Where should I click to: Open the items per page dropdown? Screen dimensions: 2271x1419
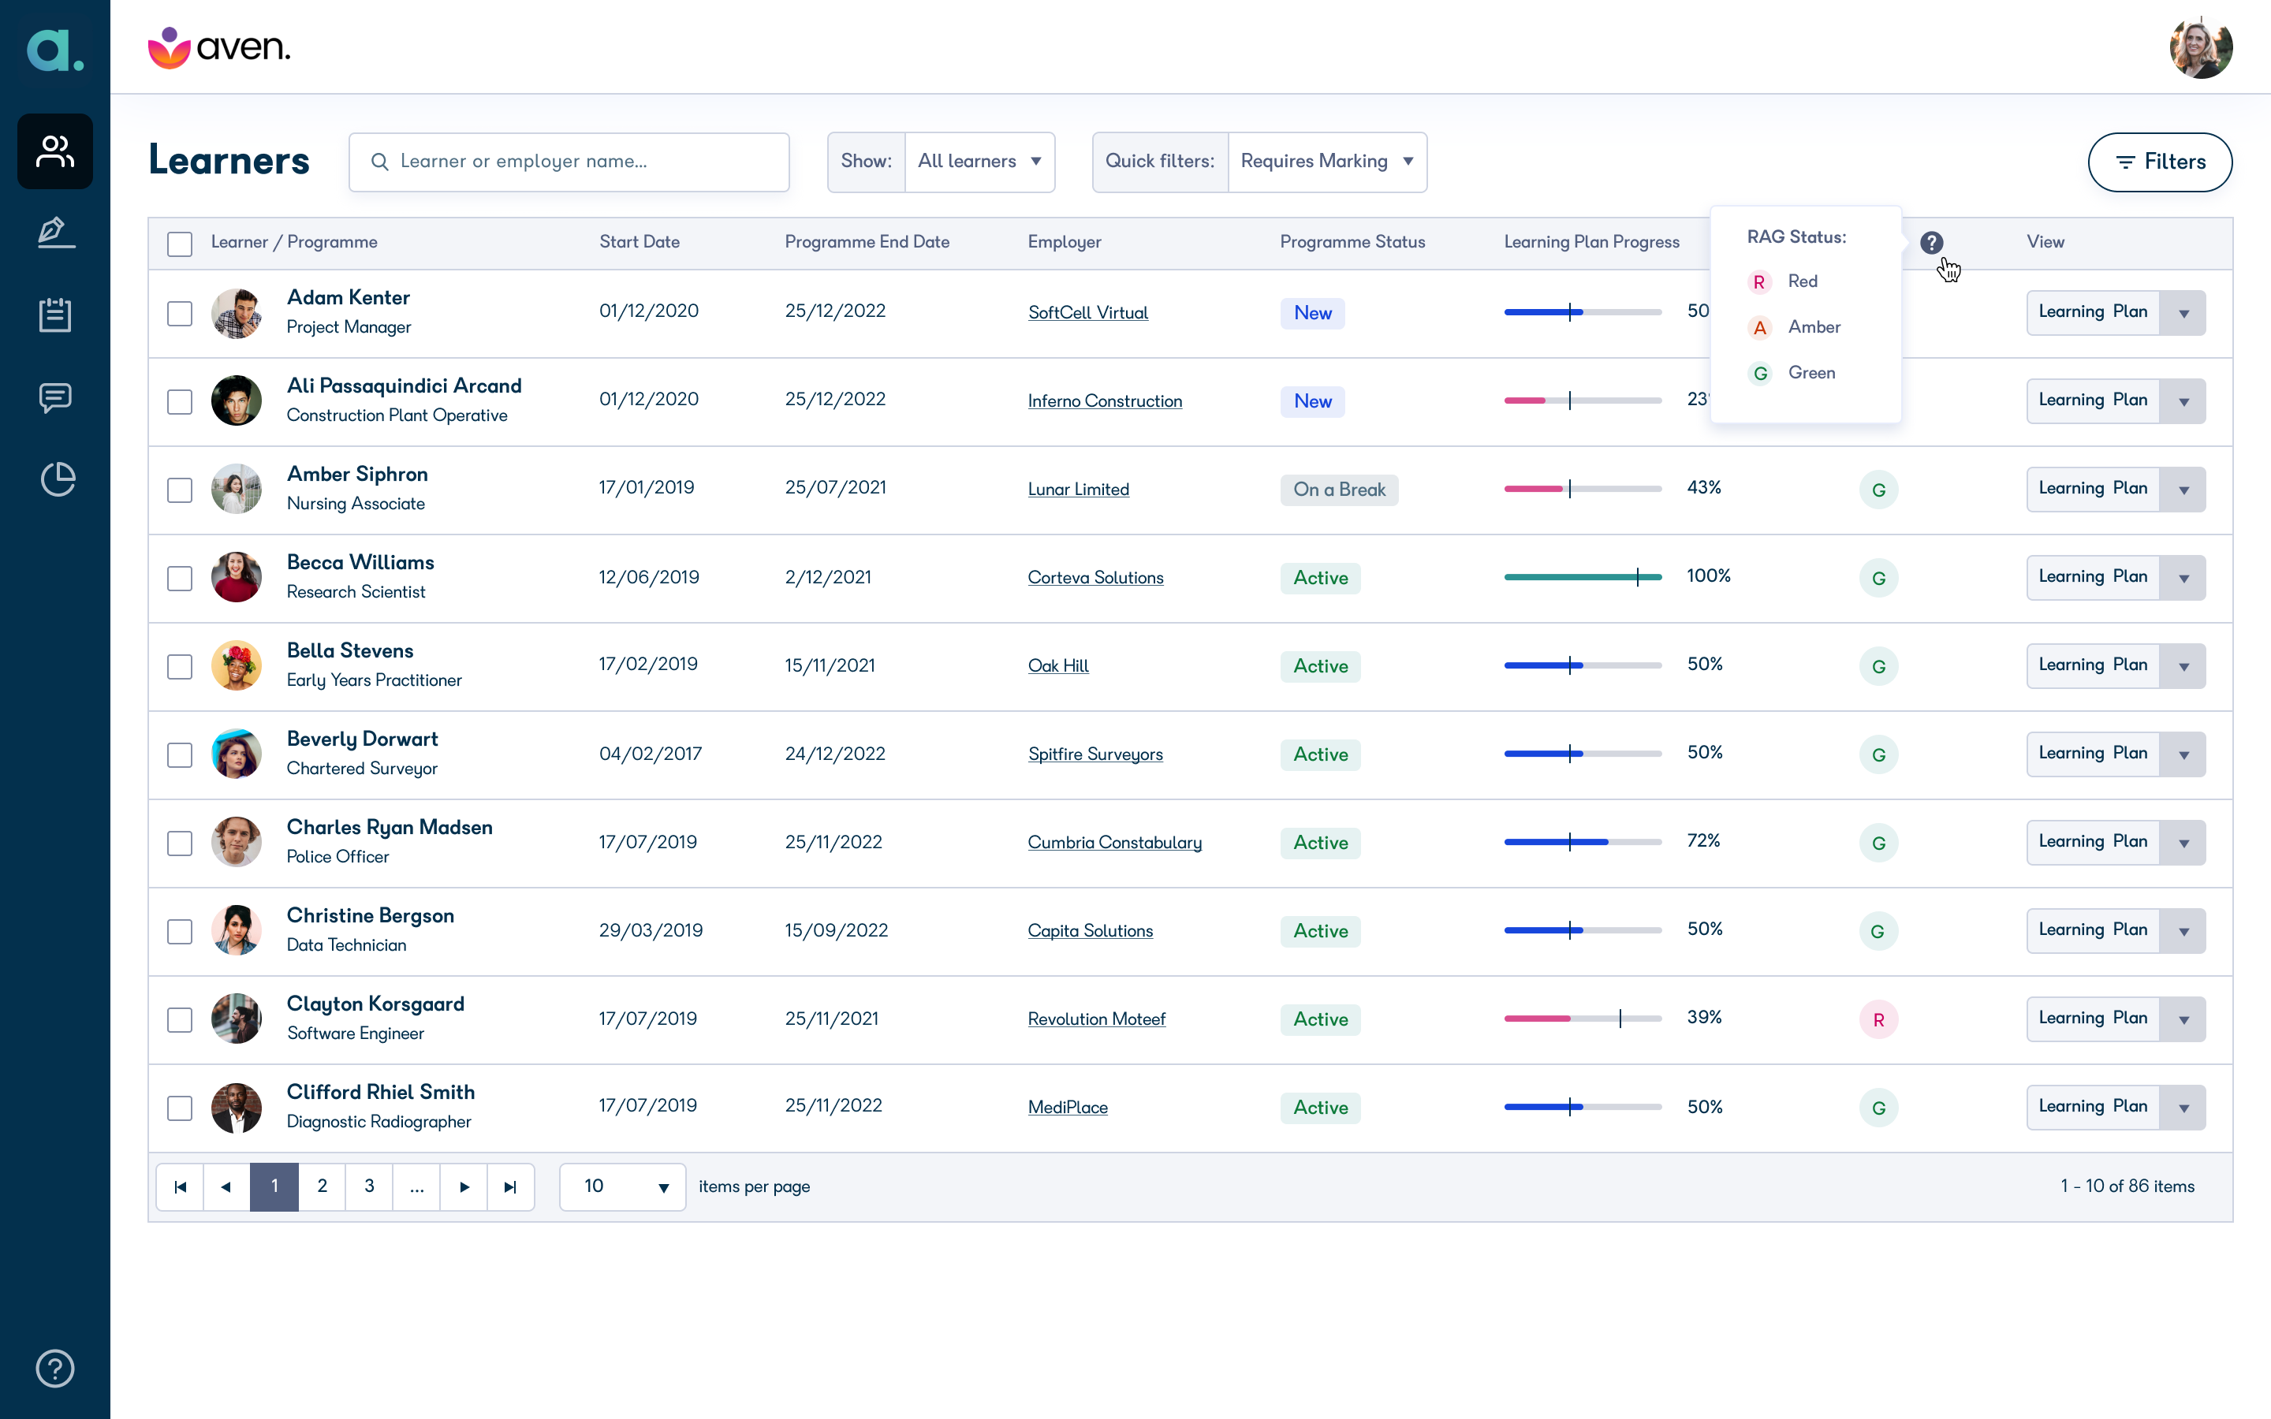pyautogui.click(x=623, y=1187)
